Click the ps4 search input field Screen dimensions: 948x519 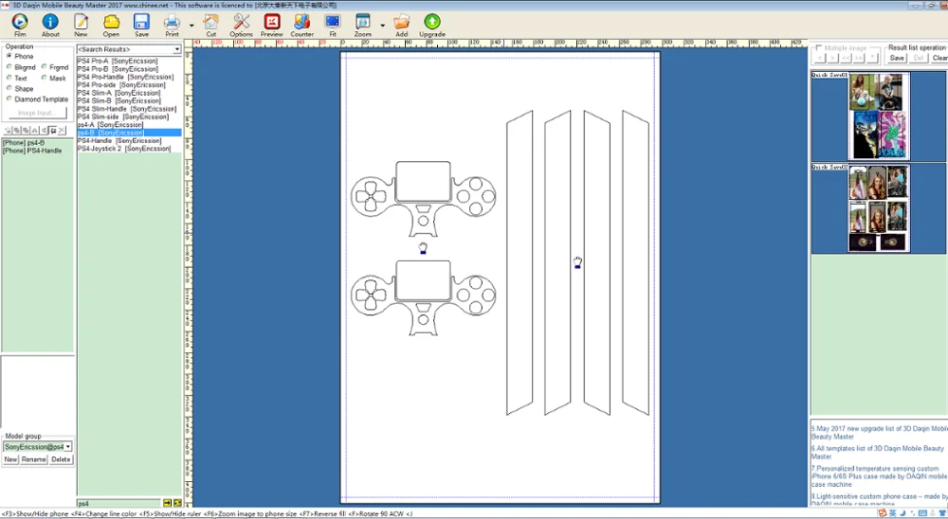(119, 503)
